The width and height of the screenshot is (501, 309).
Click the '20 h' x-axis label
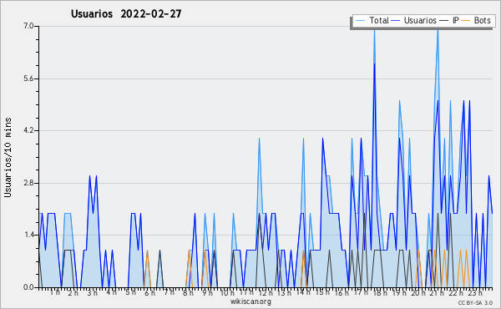pos(418,292)
